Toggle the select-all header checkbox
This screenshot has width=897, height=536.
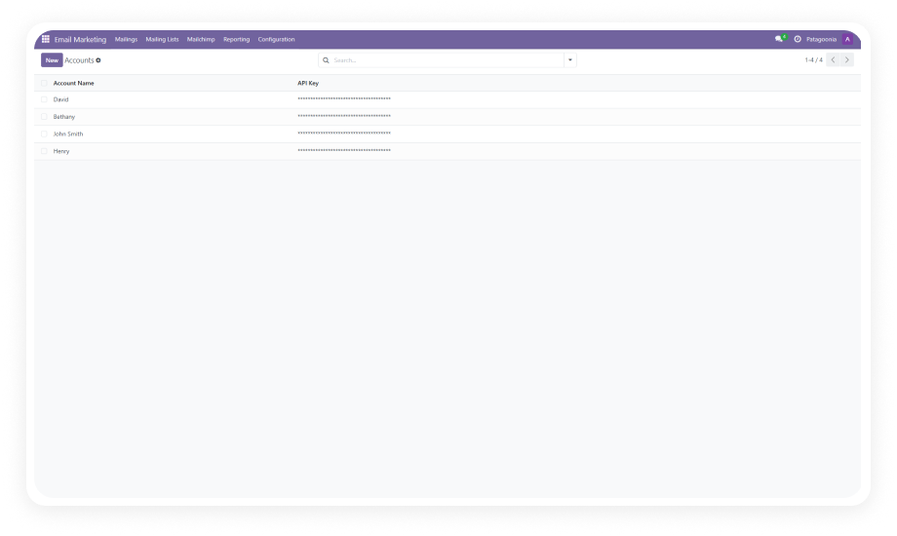44,83
